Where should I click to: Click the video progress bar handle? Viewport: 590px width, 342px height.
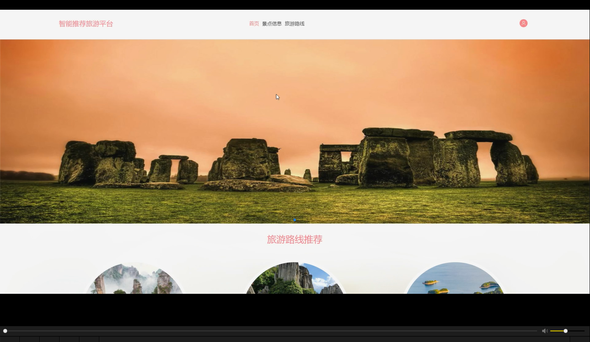pyautogui.click(x=5, y=331)
